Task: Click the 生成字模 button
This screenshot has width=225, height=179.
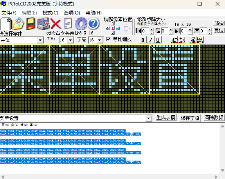Action: click(166, 118)
